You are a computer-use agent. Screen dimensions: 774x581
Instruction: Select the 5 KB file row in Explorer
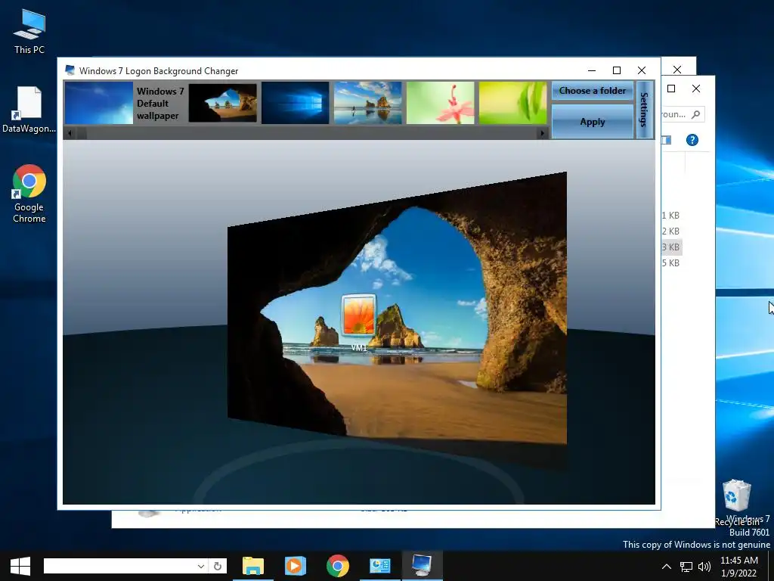[671, 263]
